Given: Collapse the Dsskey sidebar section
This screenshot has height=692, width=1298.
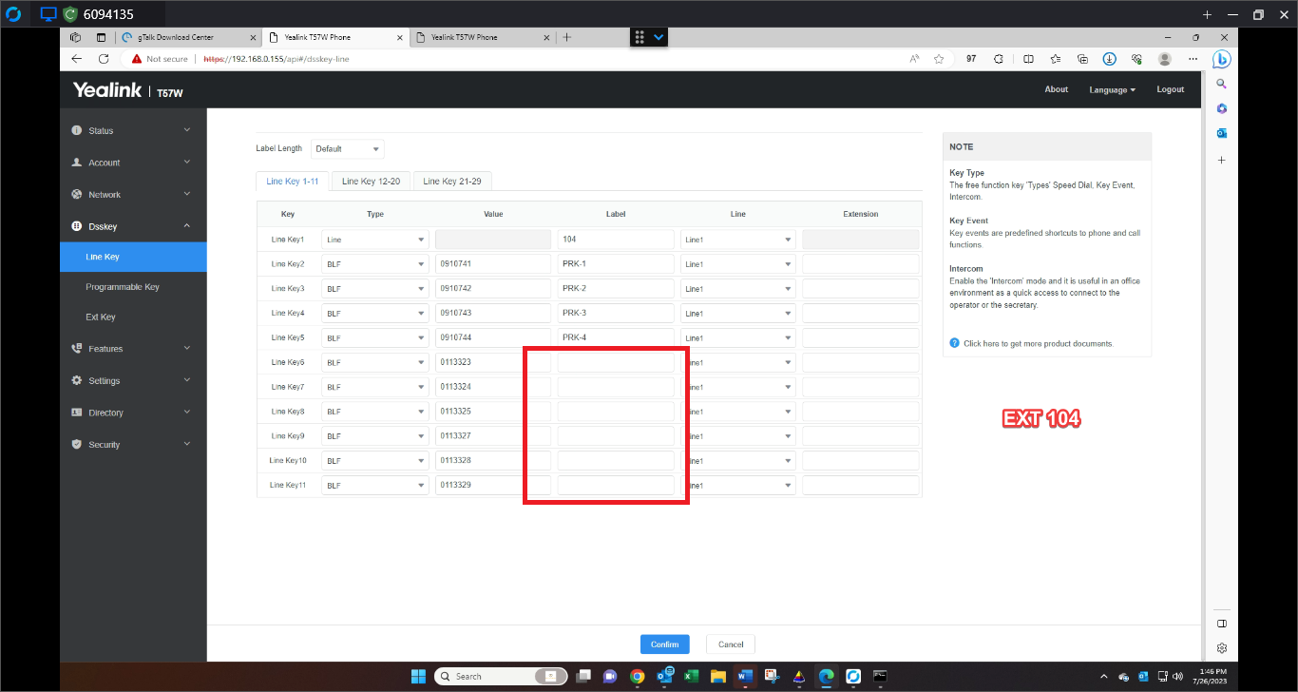Looking at the screenshot, I should pos(133,226).
